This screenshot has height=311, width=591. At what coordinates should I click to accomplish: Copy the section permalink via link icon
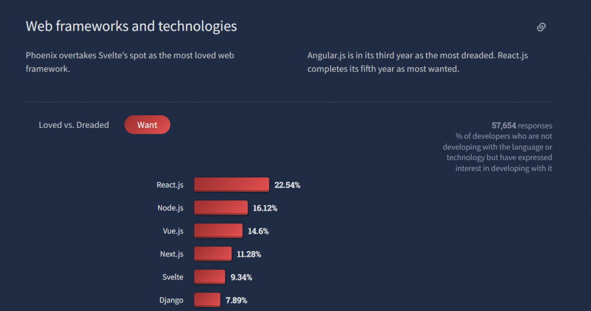coord(541,27)
